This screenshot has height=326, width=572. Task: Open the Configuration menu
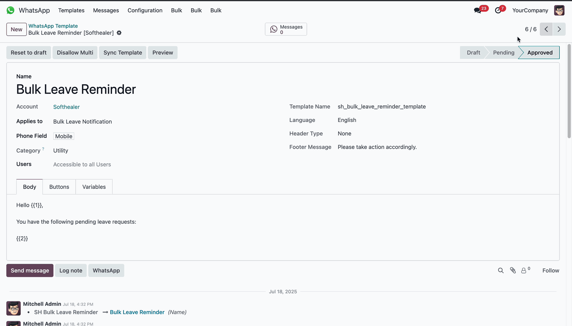[145, 10]
